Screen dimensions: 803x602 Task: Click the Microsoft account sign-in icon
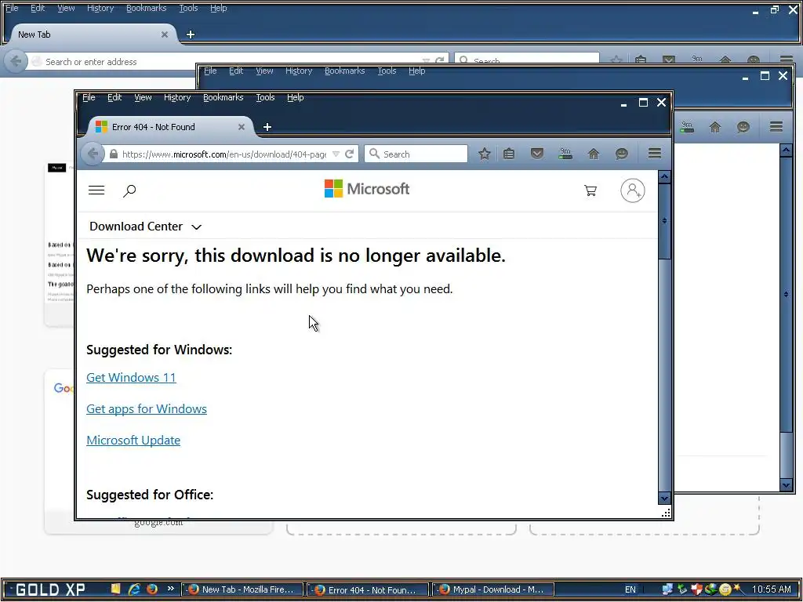[633, 190]
